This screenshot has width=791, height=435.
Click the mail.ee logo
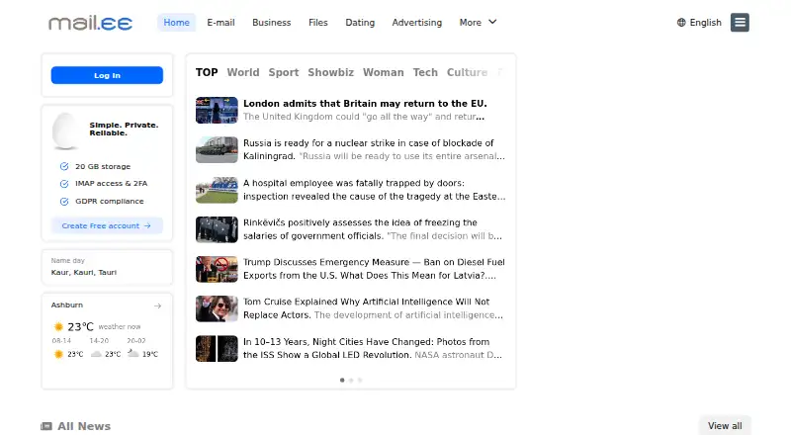[90, 23]
